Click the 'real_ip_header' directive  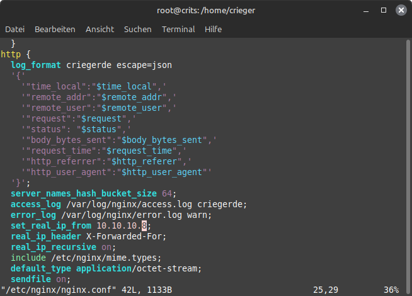[46, 236]
